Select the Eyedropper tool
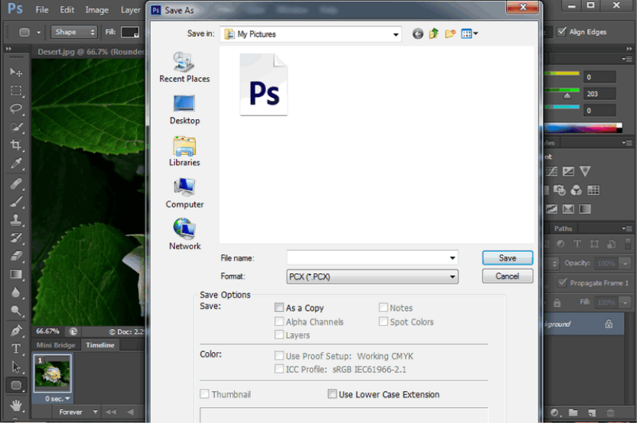The image size is (637, 423). (16, 163)
